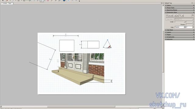Select the Above text position icon
This screenshot has width=195, height=109.
pyautogui.click(x=167, y=15)
